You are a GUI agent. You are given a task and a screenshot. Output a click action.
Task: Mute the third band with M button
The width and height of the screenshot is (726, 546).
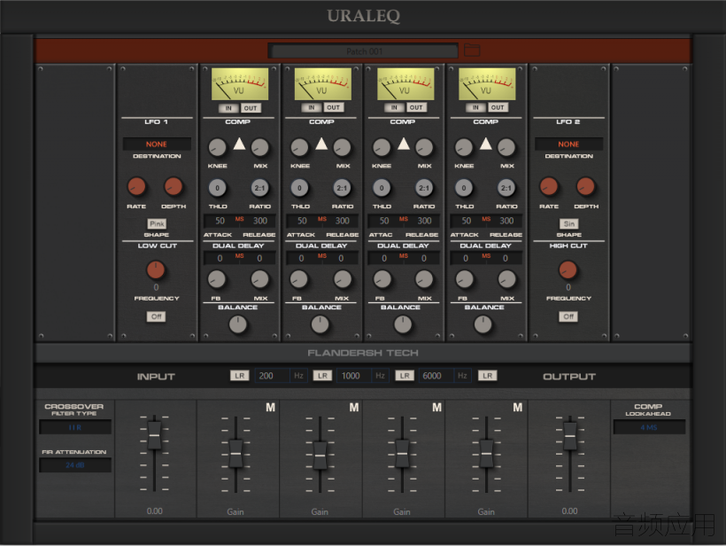click(x=436, y=408)
